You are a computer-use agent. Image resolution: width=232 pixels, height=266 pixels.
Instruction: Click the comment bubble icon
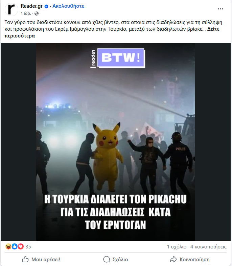click(x=107, y=259)
